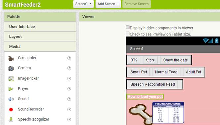The height and width of the screenshot is (125, 220).
Task: Select the Small Pet button
Action: 139,72
